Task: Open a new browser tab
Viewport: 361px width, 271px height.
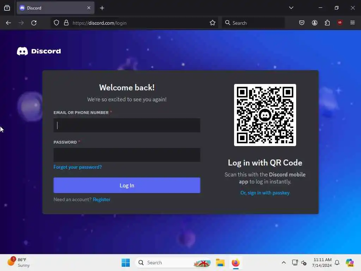Action: pos(102,8)
